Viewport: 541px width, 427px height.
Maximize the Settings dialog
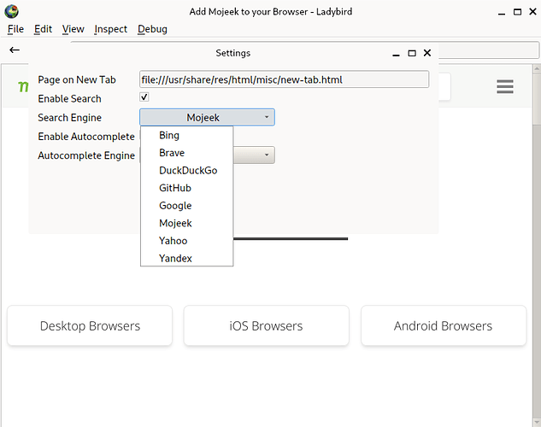click(x=412, y=53)
